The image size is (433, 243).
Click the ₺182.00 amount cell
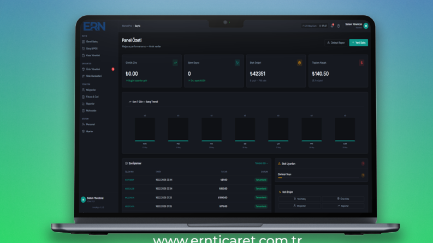click(223, 189)
